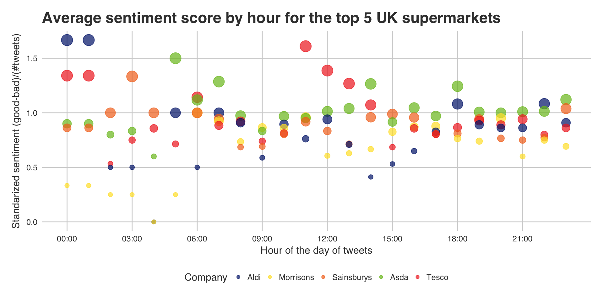The height and width of the screenshot is (301, 603).
Task: Click the "Standarized sentiment" y-axis title
Action: click(x=16, y=132)
